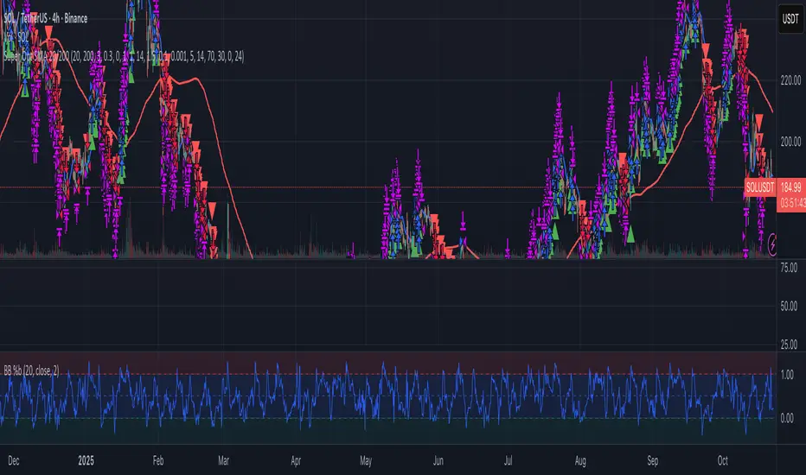Click the Feb label on time axis
This screenshot has height=475, width=806.
(x=158, y=459)
